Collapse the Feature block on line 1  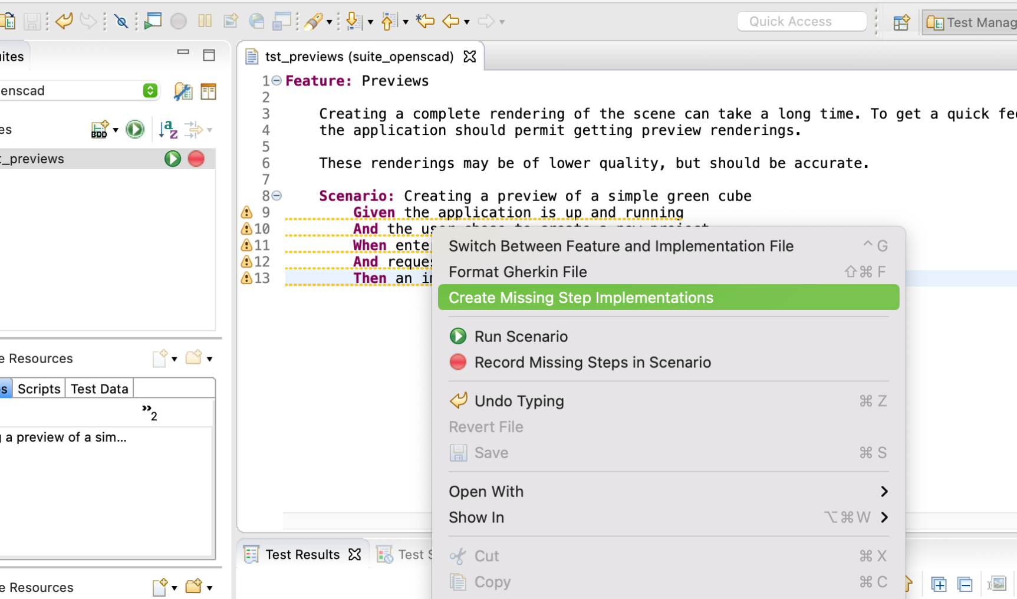[x=277, y=81]
